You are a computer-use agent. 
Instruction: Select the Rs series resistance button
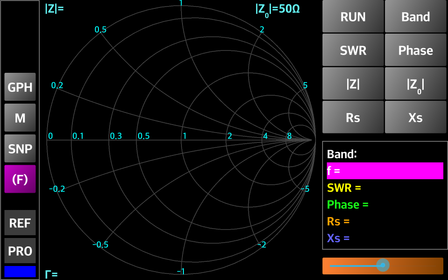click(x=353, y=117)
